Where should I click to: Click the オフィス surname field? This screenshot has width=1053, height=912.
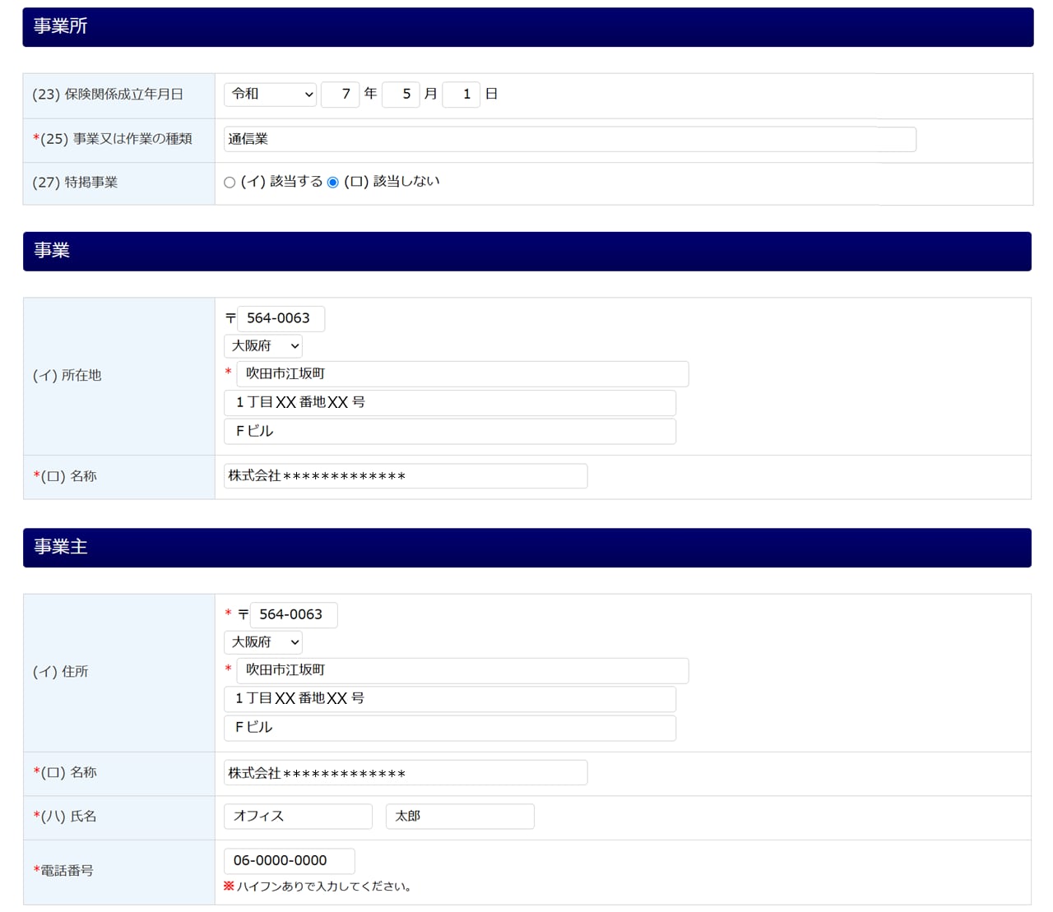point(298,817)
